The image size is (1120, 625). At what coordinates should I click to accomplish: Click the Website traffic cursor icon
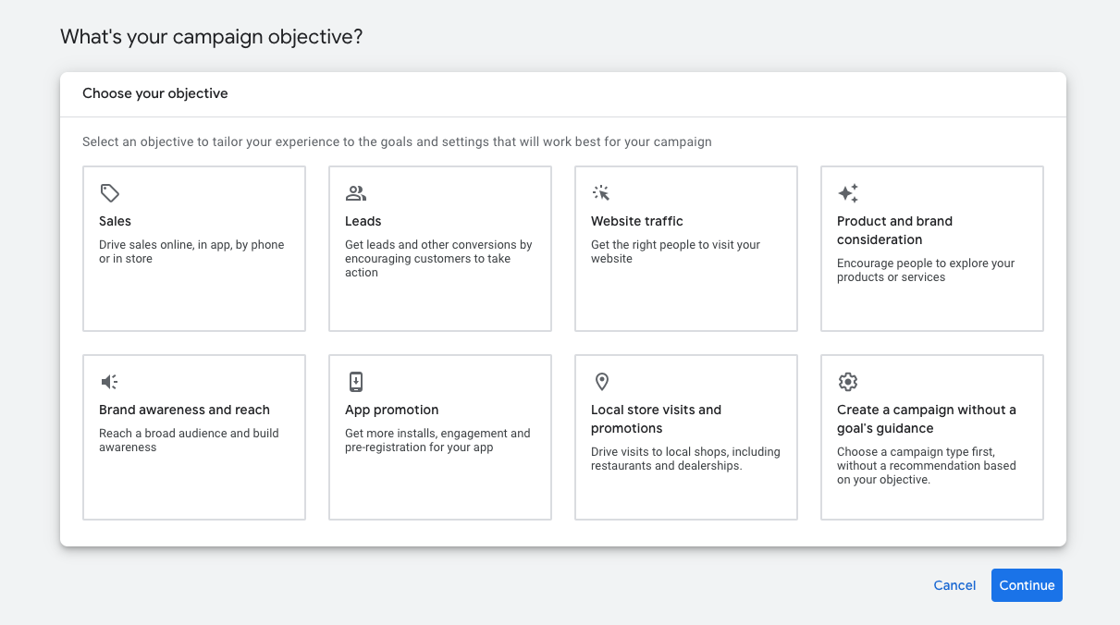pos(601,193)
